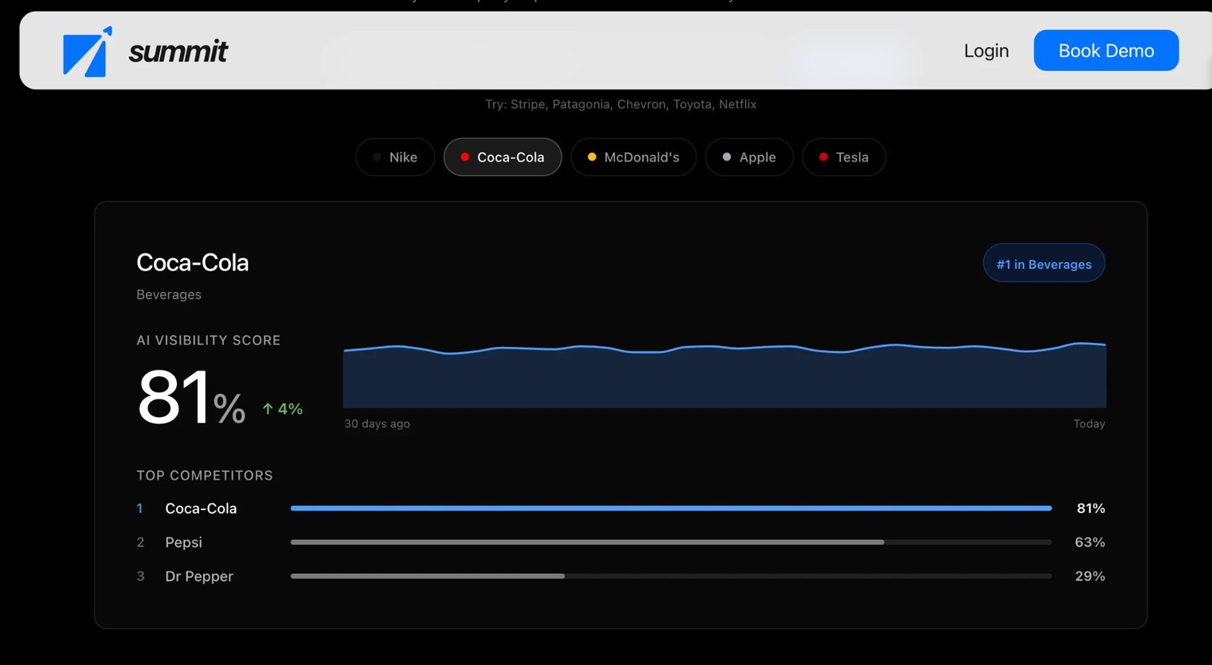Click the visibility trend area chart

point(725,375)
